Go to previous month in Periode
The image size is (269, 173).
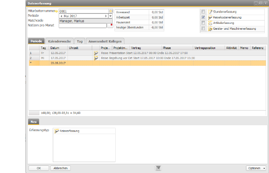61,16
